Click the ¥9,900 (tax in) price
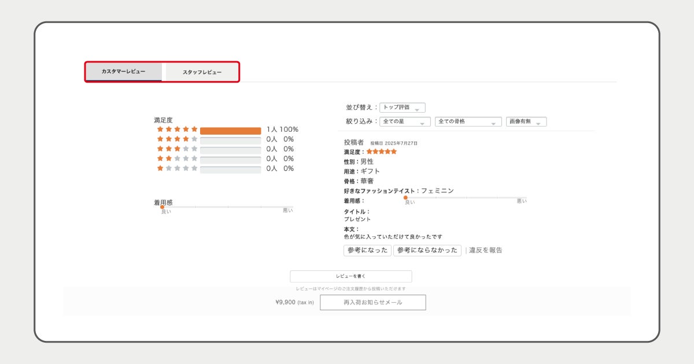The width and height of the screenshot is (694, 364). click(295, 302)
